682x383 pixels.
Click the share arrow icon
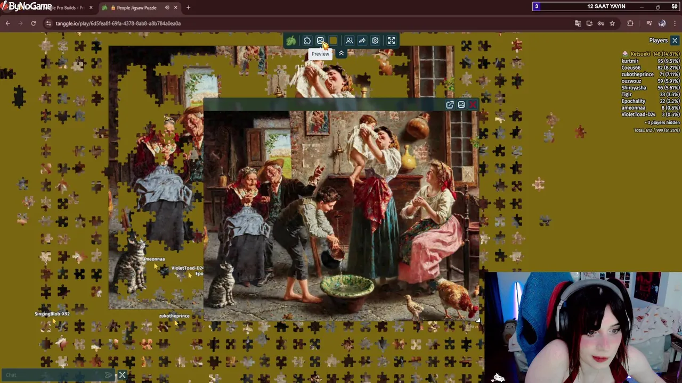pyautogui.click(x=362, y=40)
